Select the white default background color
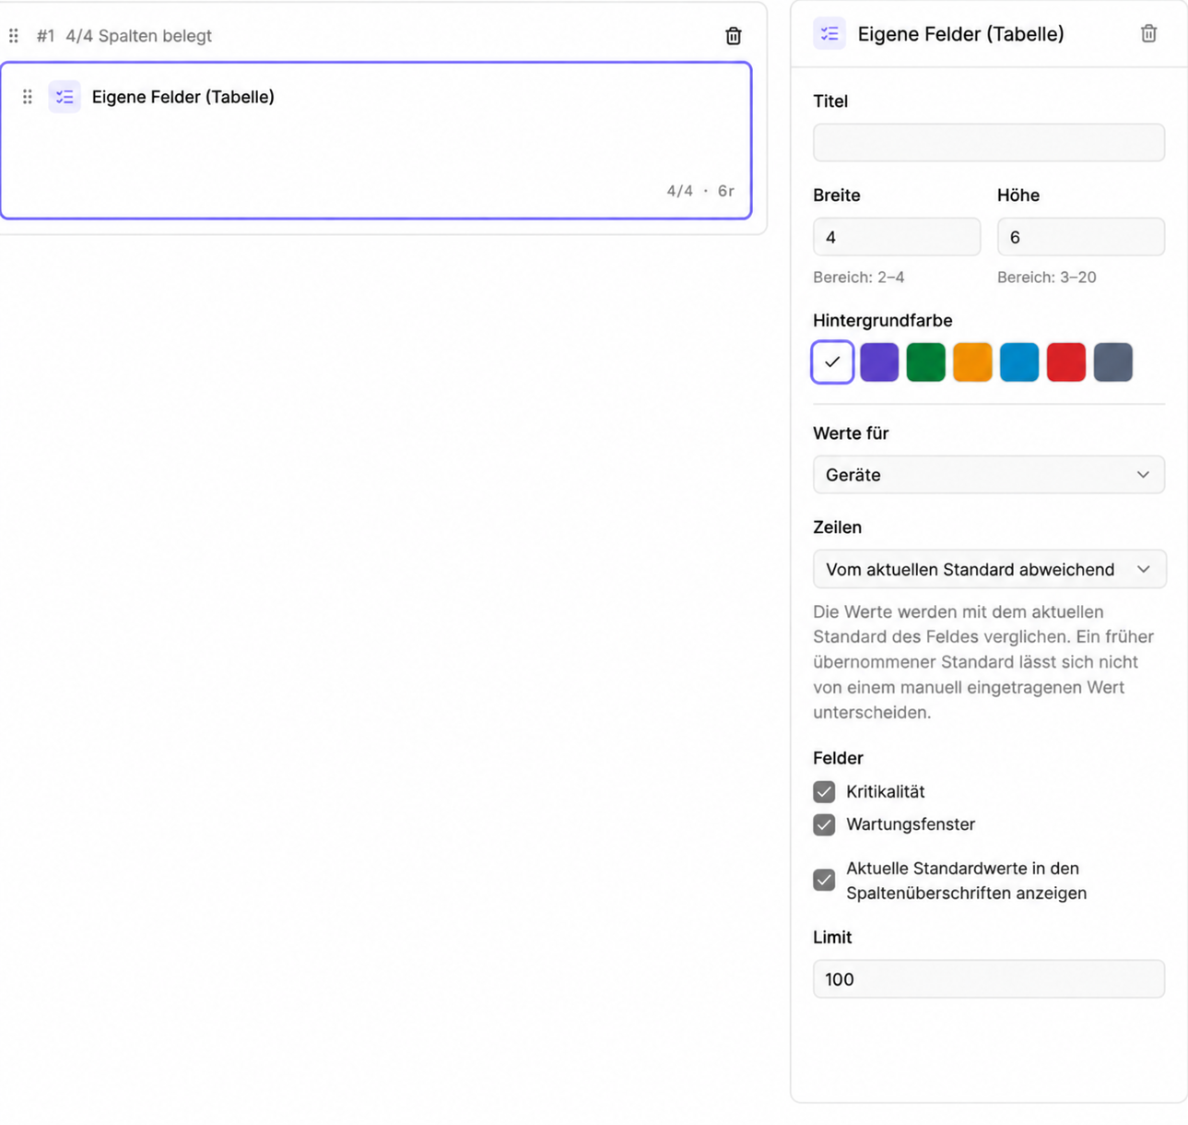The image size is (1188, 1125). coord(832,362)
